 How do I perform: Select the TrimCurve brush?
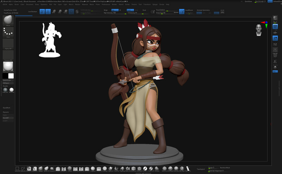point(116,169)
